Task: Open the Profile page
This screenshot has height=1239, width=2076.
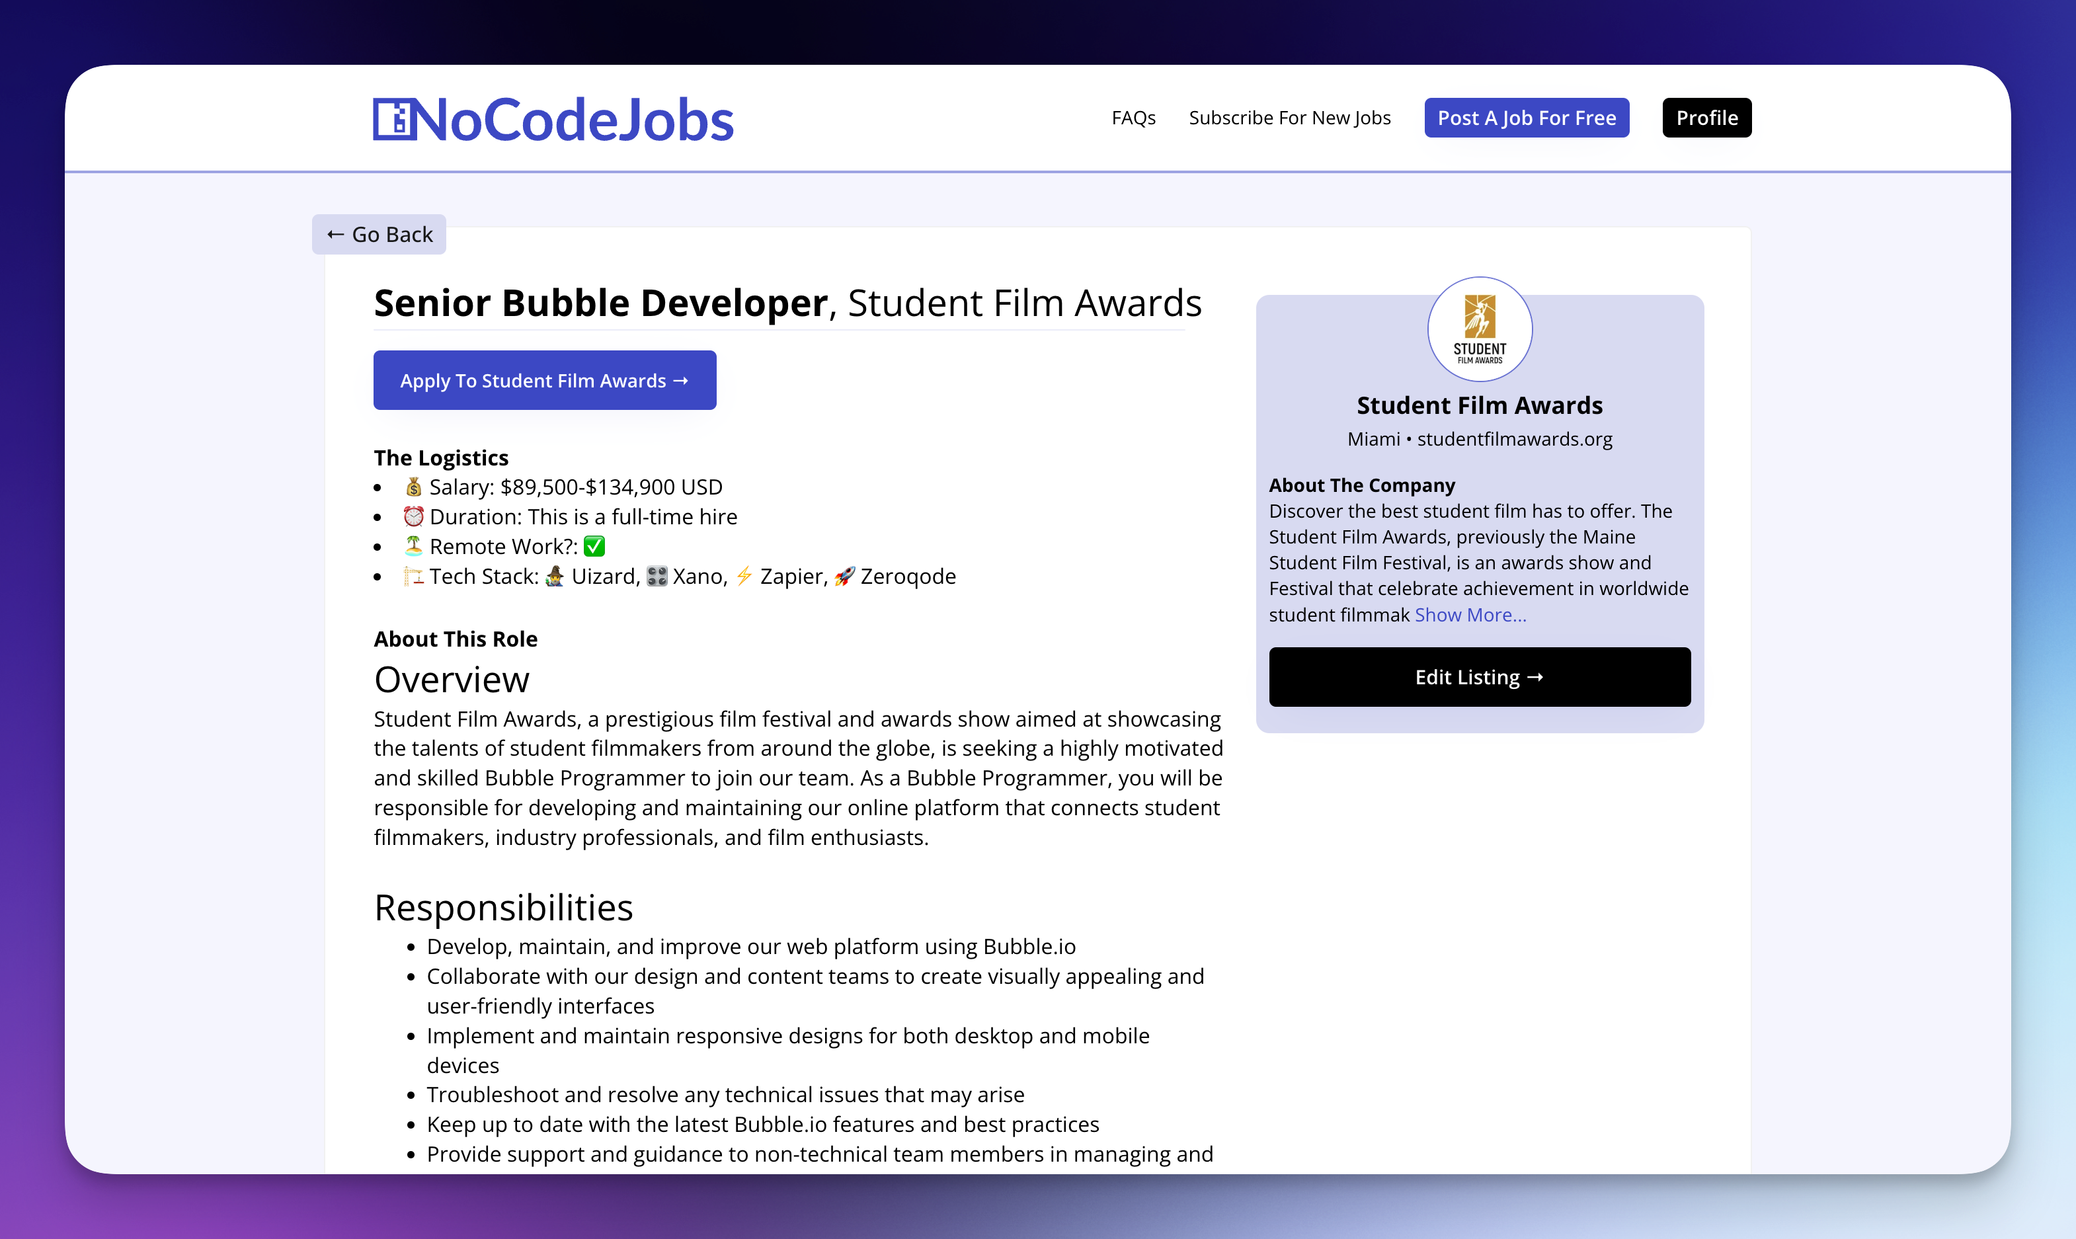Action: 1706,118
